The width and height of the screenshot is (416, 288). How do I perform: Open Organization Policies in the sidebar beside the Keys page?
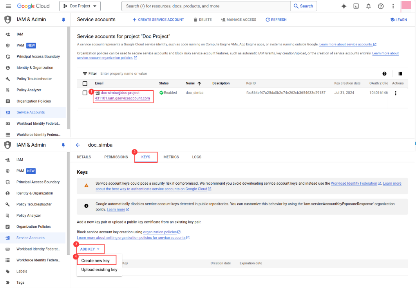(33, 227)
